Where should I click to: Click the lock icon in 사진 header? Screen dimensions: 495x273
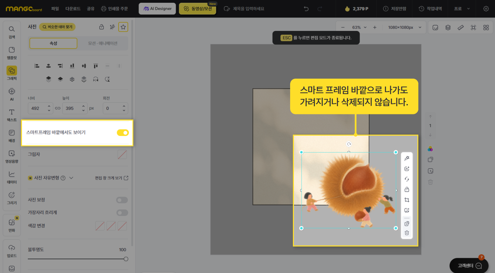click(101, 27)
